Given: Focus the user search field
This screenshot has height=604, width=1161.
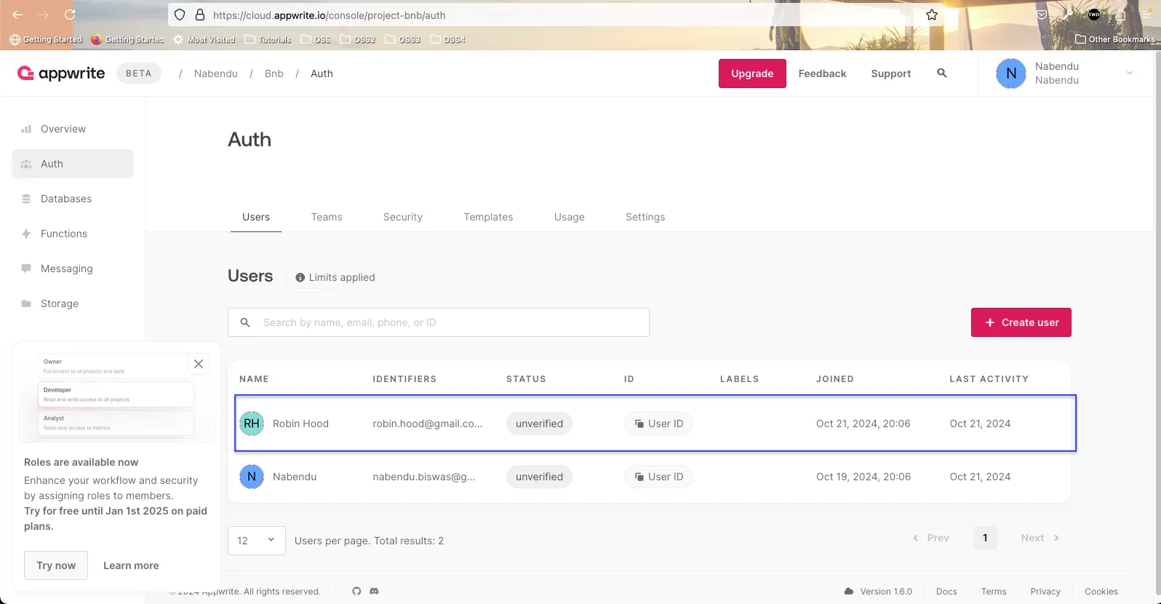Looking at the screenshot, I should coord(439,322).
